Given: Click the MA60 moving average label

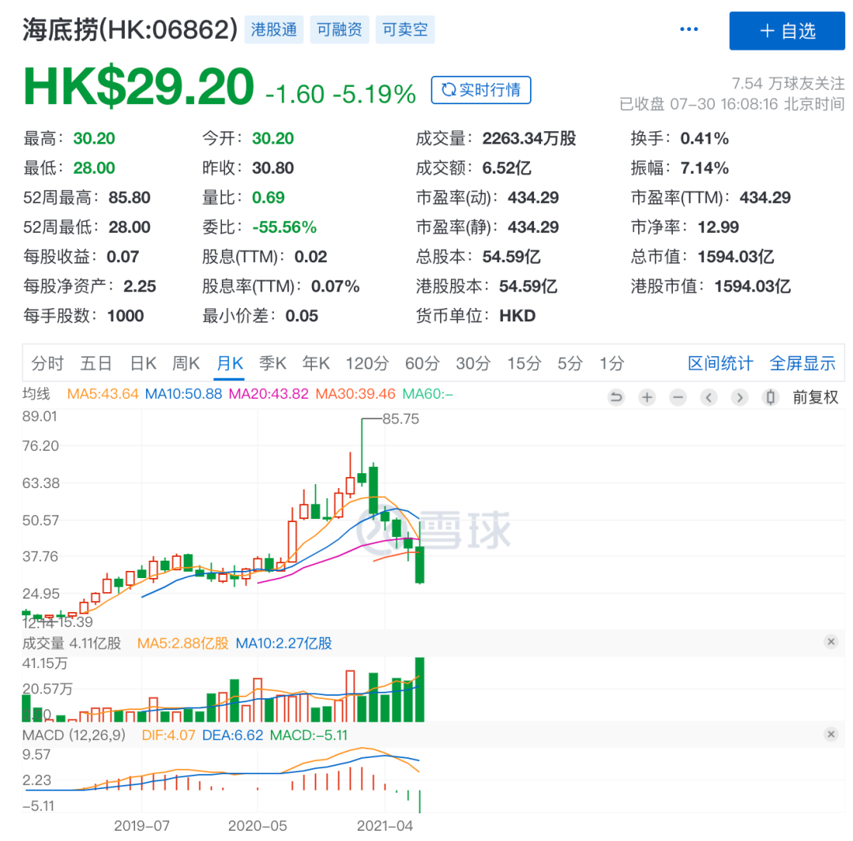Looking at the screenshot, I should pyautogui.click(x=427, y=394).
